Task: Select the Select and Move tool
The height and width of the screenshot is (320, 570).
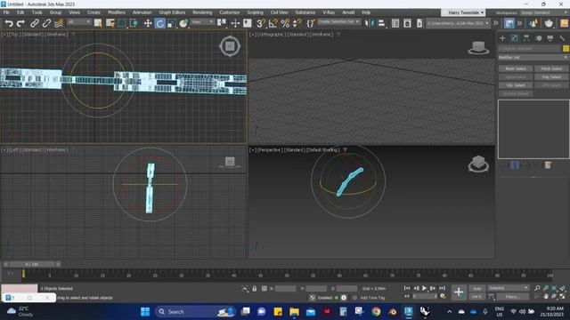Action: (x=148, y=23)
